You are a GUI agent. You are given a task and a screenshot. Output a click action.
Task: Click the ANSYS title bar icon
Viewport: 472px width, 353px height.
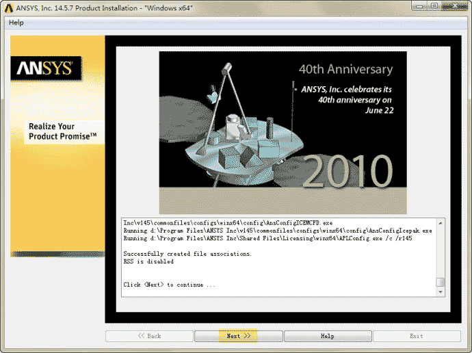click(9, 8)
